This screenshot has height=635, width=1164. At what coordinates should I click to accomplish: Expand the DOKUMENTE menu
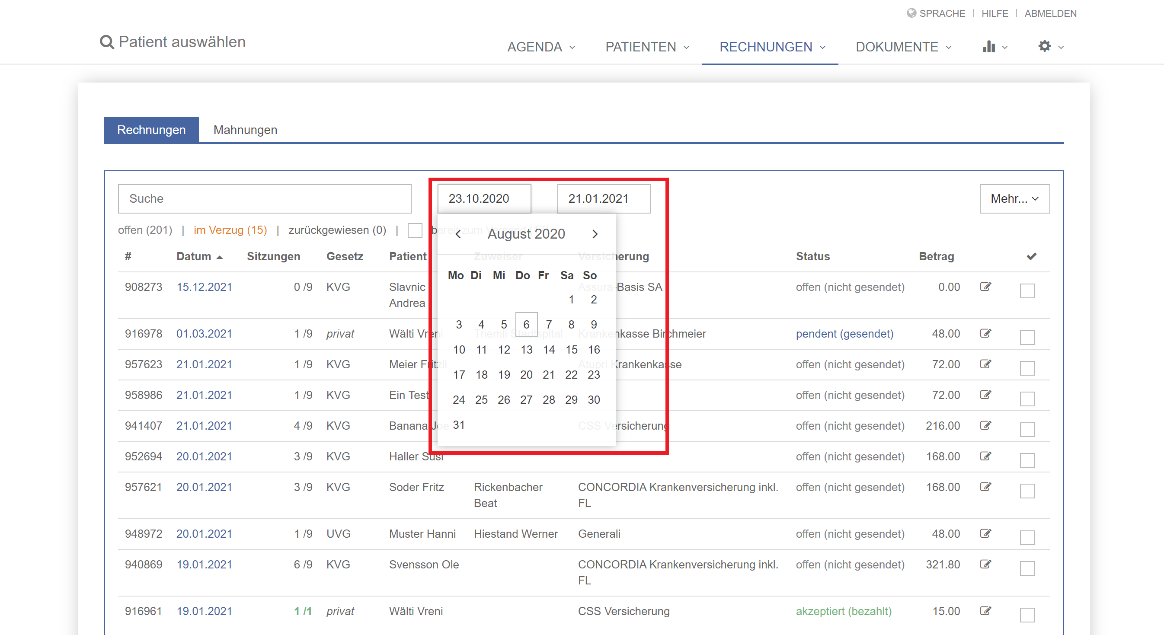tap(903, 47)
